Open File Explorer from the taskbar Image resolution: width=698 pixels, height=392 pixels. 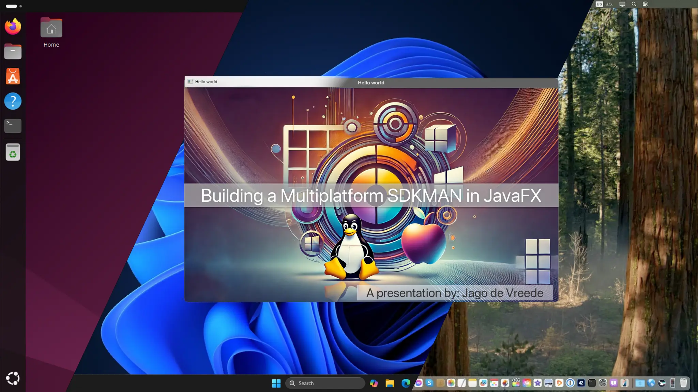coord(390,383)
